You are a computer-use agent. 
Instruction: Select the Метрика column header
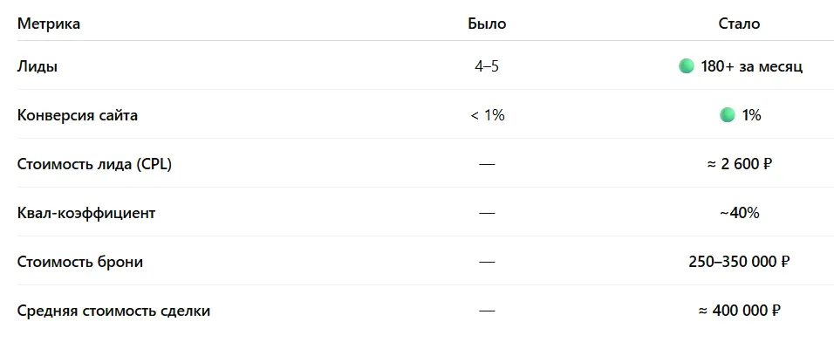pyautogui.click(x=49, y=24)
